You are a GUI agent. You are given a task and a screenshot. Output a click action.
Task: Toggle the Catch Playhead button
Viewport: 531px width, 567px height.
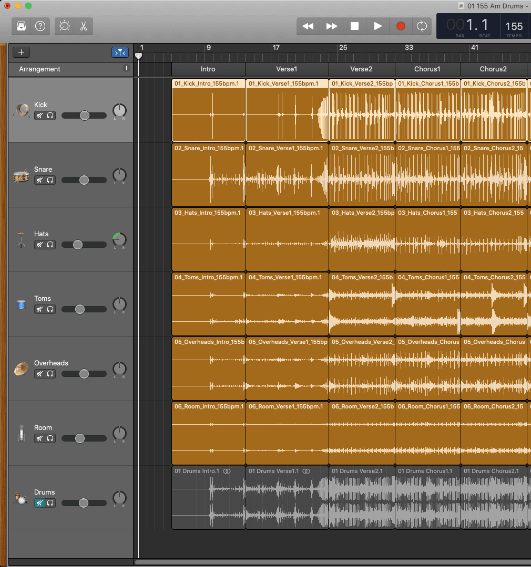(120, 52)
